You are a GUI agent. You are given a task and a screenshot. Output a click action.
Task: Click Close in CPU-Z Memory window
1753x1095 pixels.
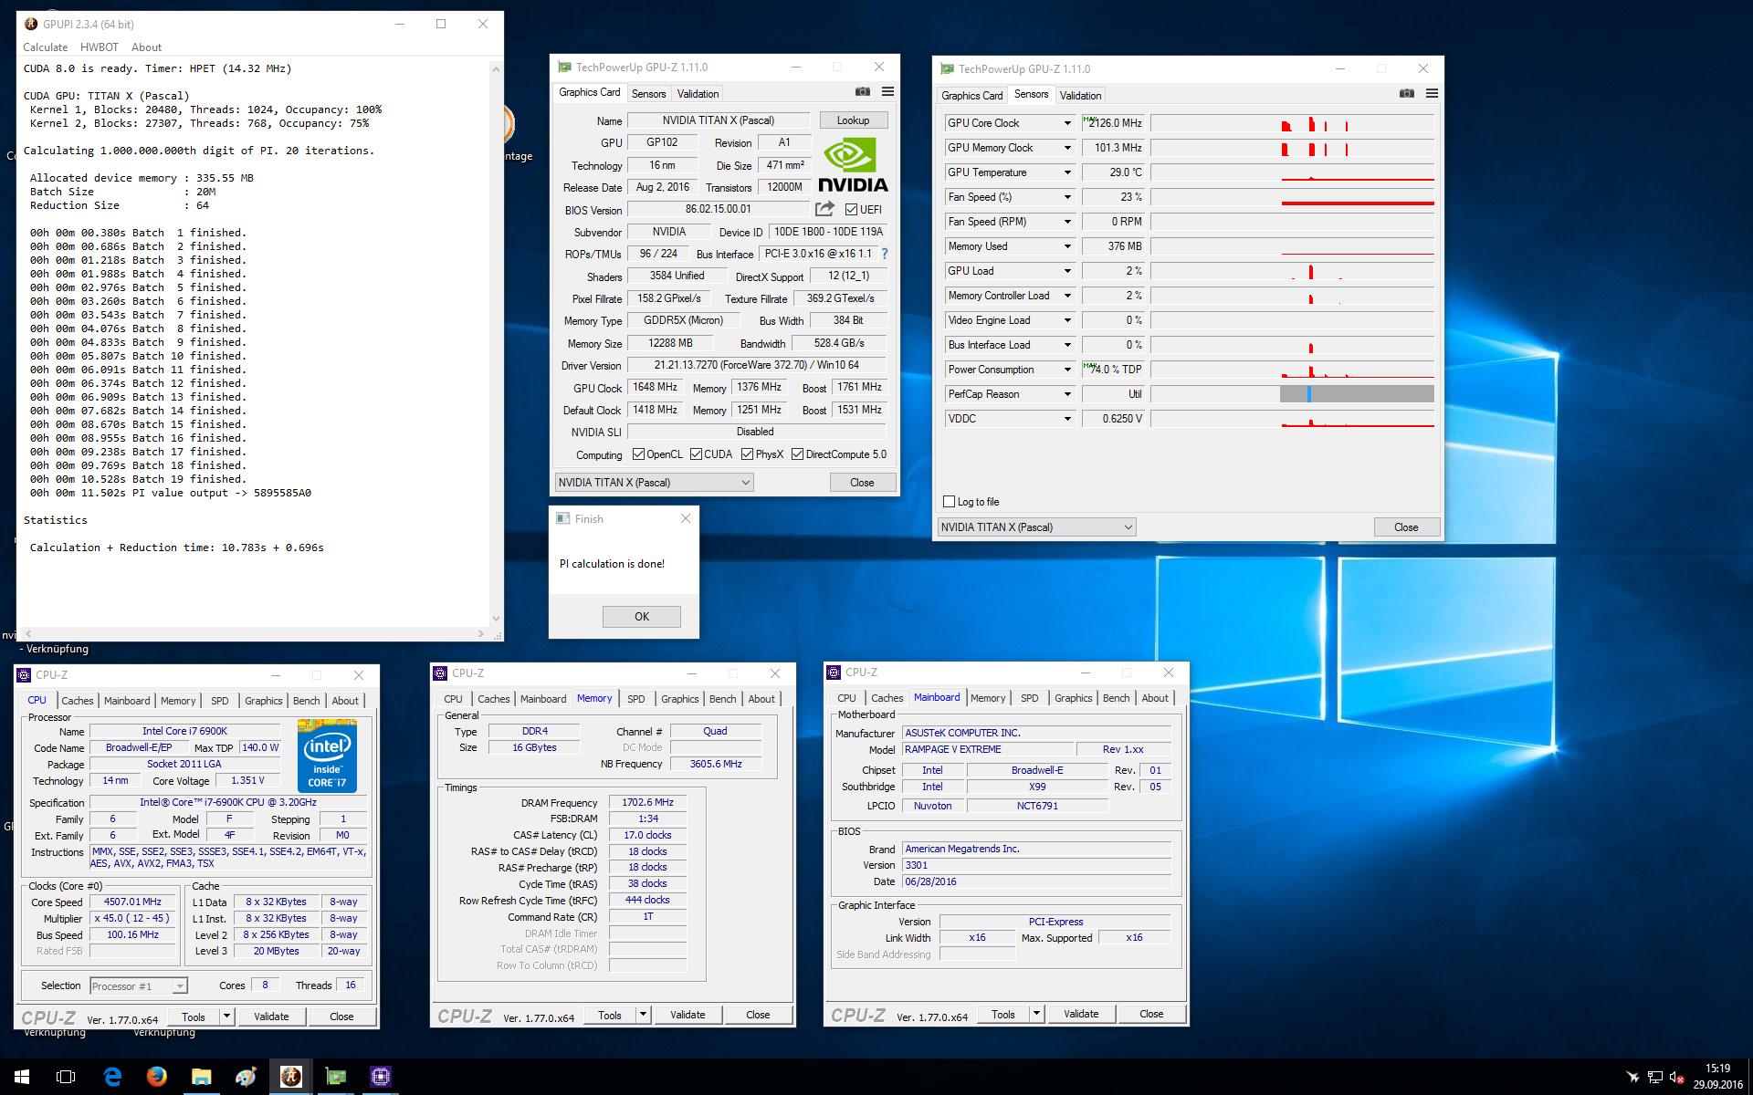(x=758, y=1014)
